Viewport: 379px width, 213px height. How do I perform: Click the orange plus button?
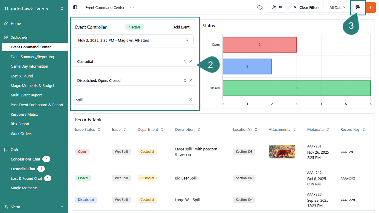[x=370, y=7]
